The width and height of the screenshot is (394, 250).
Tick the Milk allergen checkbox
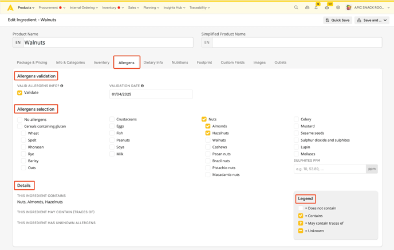click(x=112, y=154)
